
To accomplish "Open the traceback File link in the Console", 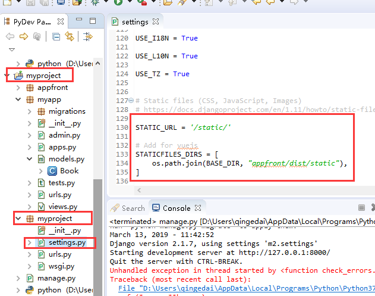I will [246, 288].
